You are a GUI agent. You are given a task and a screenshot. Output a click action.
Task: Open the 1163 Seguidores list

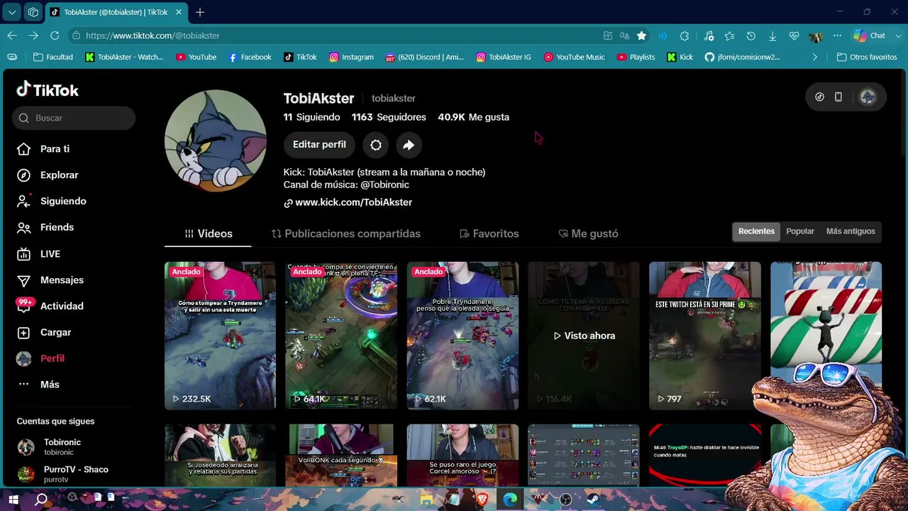coord(389,117)
